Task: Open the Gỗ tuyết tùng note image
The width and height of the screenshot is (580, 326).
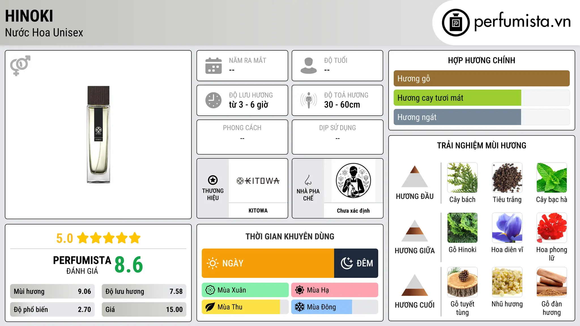Action: coord(462,282)
